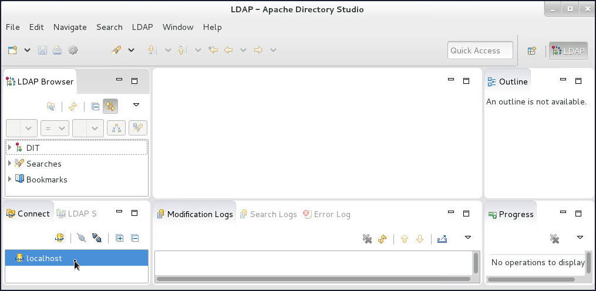Click the newer log down arrow
Image resolution: width=596 pixels, height=291 pixels.
(x=420, y=239)
